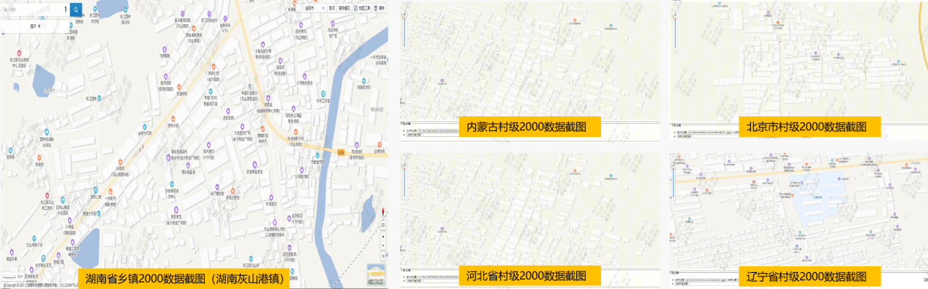Click the search input field in Hunan map
The height and width of the screenshot is (289, 928).
tap(34, 10)
